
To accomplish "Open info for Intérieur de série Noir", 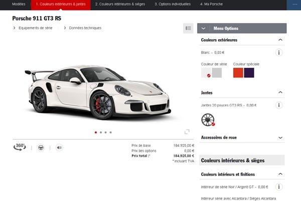I will point(279,187).
